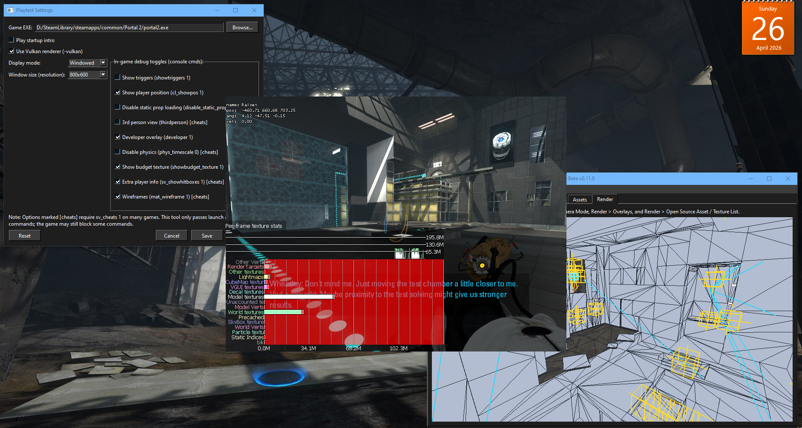The height and width of the screenshot is (428, 802).
Task: Click the 'pos:' coordinates readout
Action: point(261,110)
